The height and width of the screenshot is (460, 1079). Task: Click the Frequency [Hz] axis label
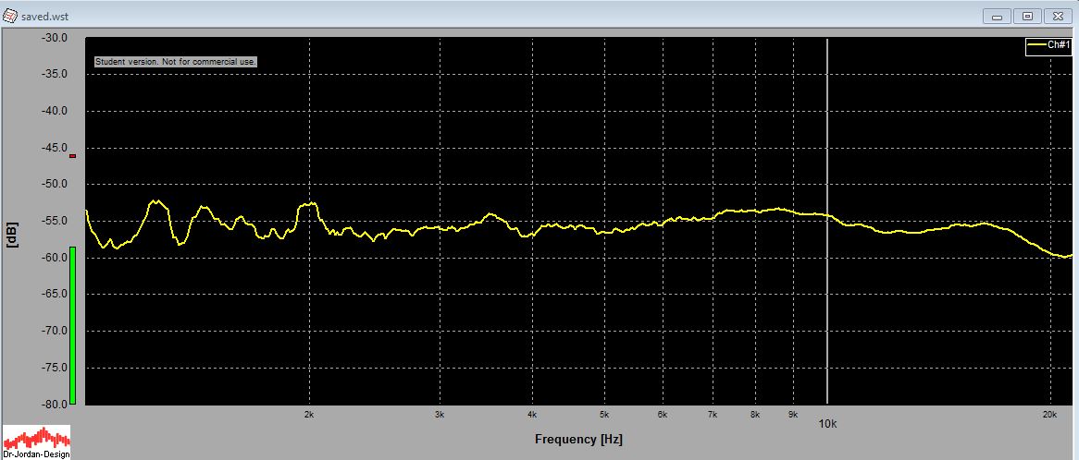[x=578, y=440]
